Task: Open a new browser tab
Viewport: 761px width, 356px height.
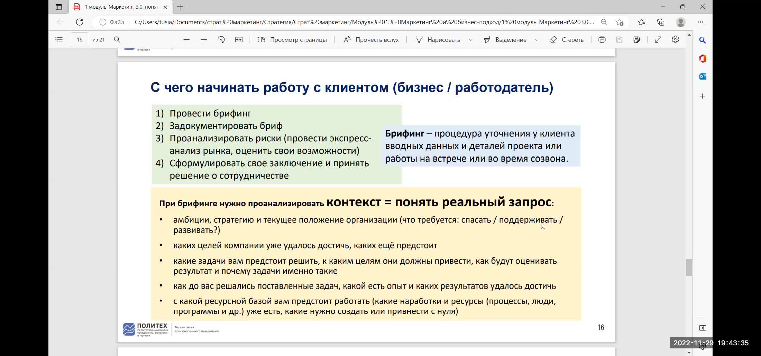Action: pos(180,7)
